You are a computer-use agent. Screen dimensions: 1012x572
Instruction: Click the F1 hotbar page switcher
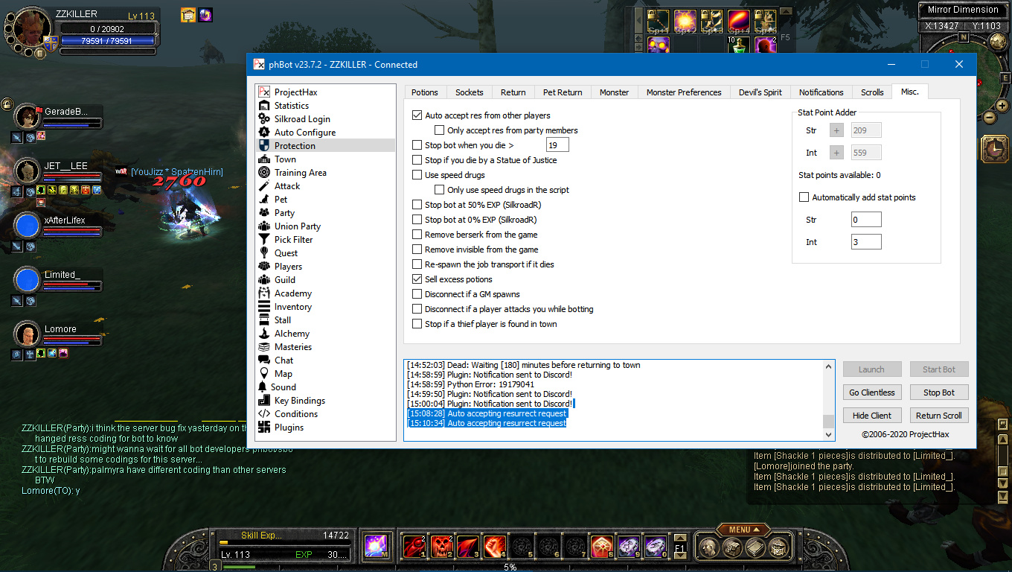pyautogui.click(x=679, y=547)
